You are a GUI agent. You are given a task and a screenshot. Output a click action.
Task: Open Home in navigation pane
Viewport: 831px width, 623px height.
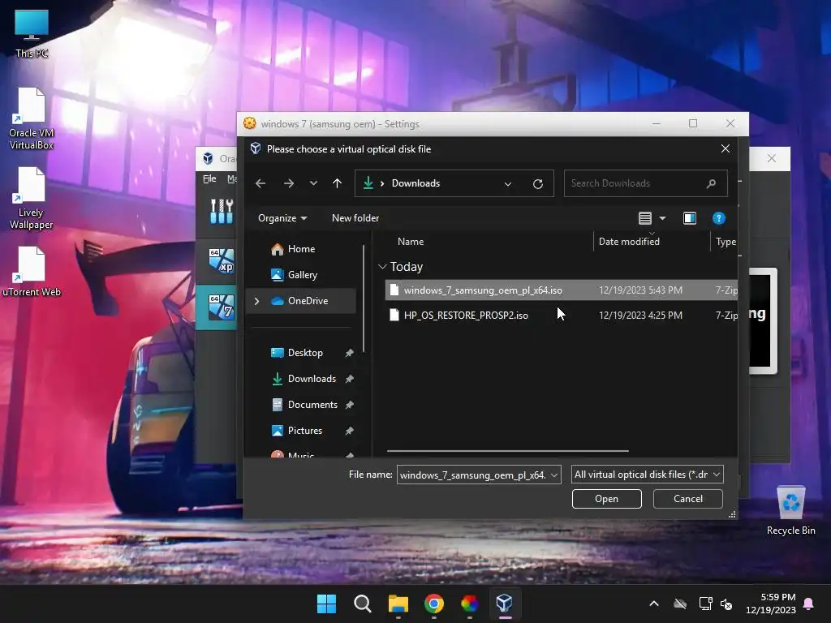[x=301, y=249]
